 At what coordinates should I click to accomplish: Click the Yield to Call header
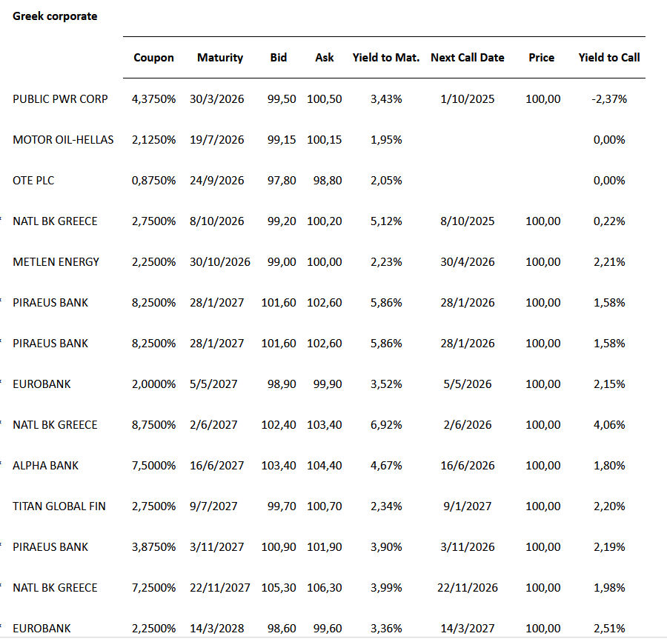609,58
